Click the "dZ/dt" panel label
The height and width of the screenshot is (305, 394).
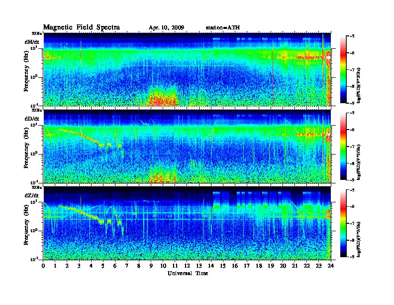pyautogui.click(x=32, y=195)
